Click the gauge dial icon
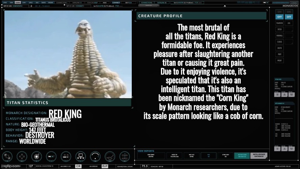The image size is (300, 169). click(95, 156)
